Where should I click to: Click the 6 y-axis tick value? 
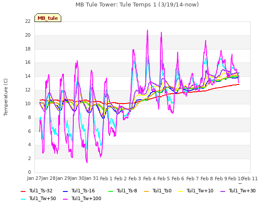click(x=29, y=131)
